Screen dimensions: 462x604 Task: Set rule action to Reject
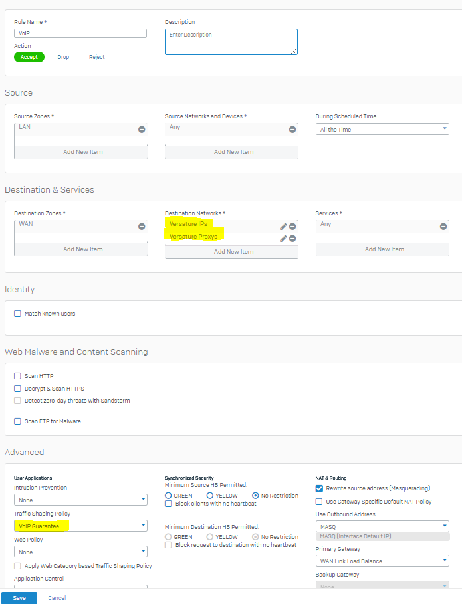coord(96,57)
